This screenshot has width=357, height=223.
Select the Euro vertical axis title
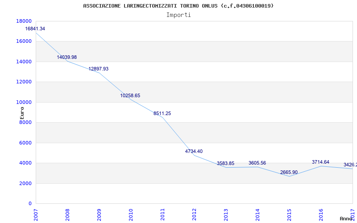[22, 113]
